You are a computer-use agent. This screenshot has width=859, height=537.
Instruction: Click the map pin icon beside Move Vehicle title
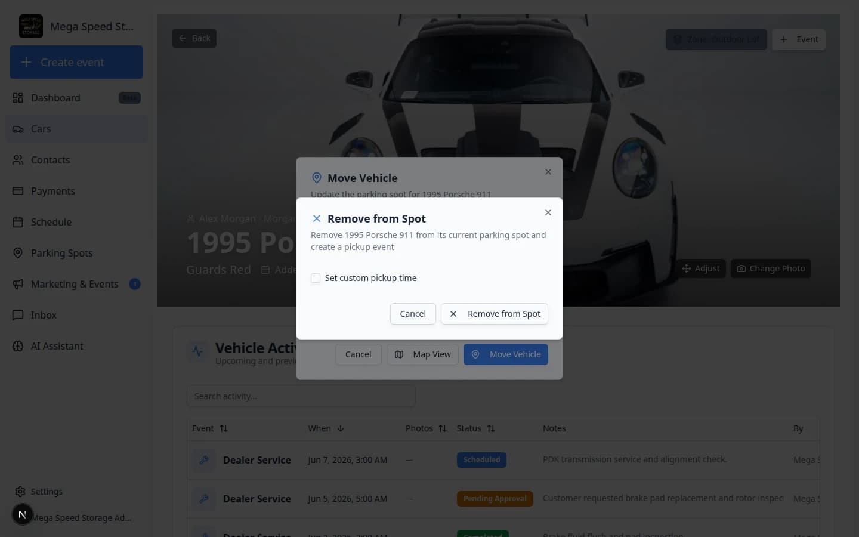[317, 178]
